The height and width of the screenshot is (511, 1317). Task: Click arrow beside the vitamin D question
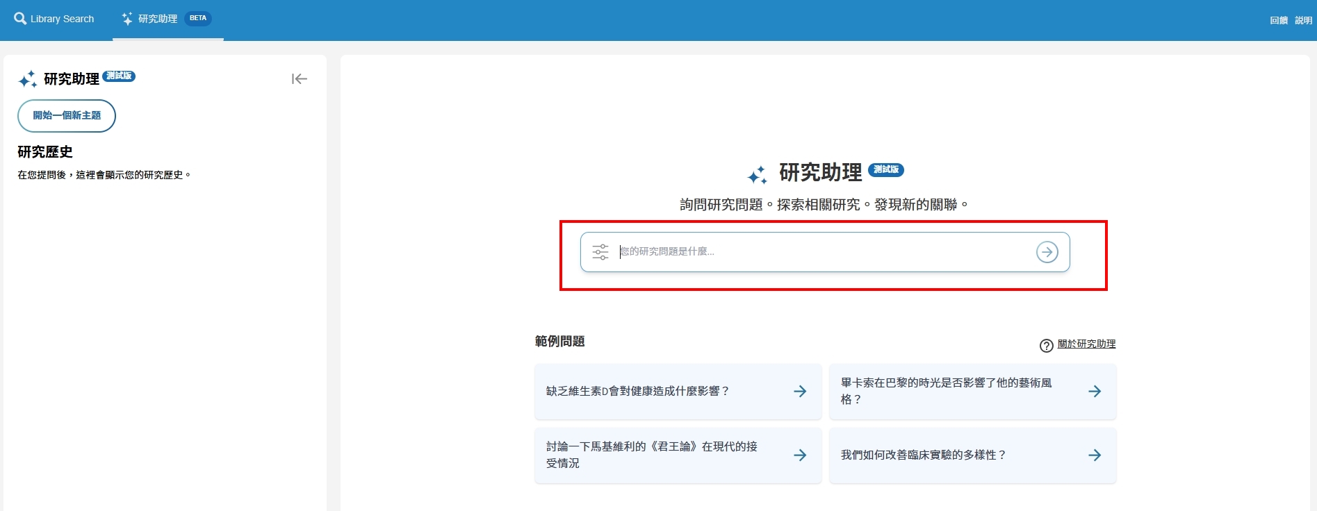[x=800, y=392]
